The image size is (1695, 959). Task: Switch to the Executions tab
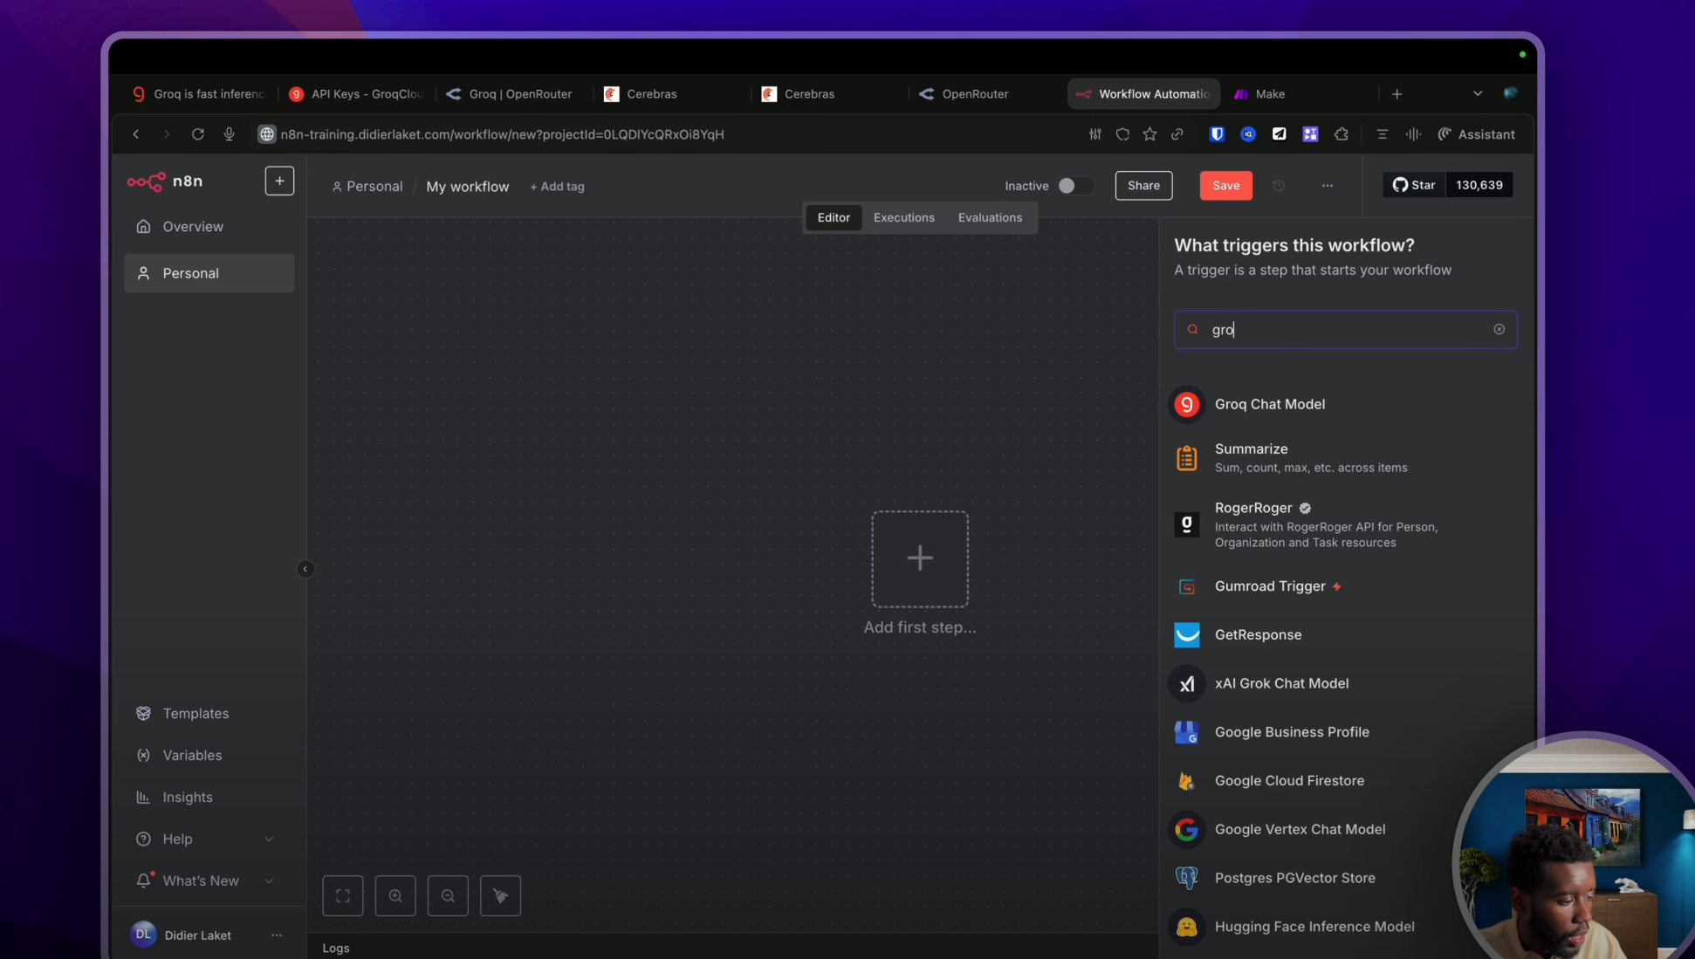point(904,218)
